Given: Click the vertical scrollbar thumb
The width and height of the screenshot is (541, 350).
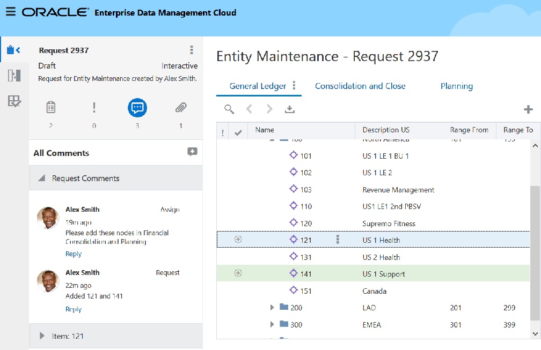Looking at the screenshot, I should [x=535, y=253].
